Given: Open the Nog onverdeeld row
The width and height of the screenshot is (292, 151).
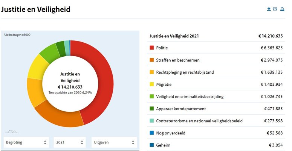Looking at the screenshot, I should tap(216, 133).
